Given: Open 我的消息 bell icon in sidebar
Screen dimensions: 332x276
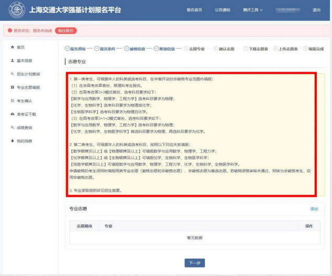Looking at the screenshot, I should (x=13, y=141).
